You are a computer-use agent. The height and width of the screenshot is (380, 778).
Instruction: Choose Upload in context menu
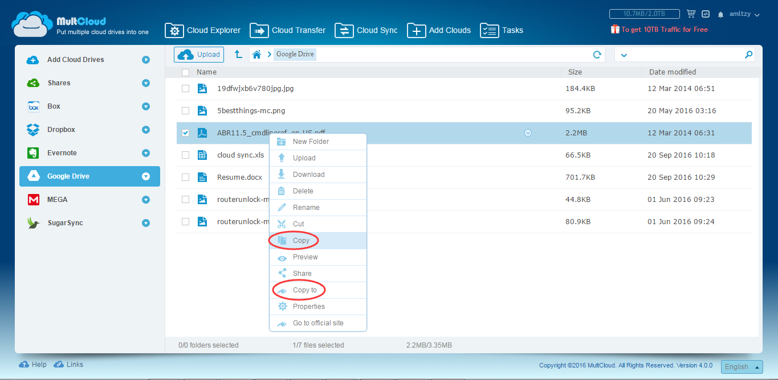pos(317,158)
